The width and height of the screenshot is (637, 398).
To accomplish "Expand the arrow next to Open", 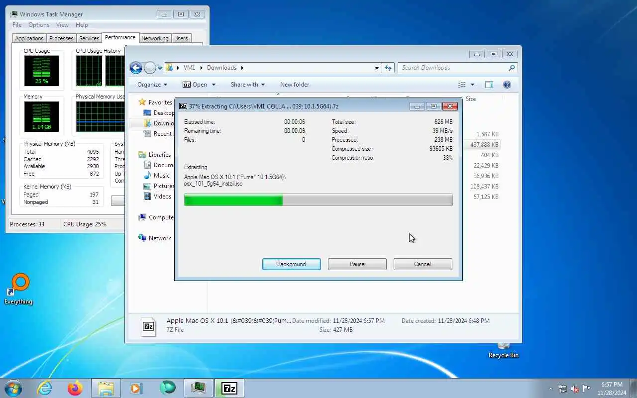I will click(x=213, y=85).
